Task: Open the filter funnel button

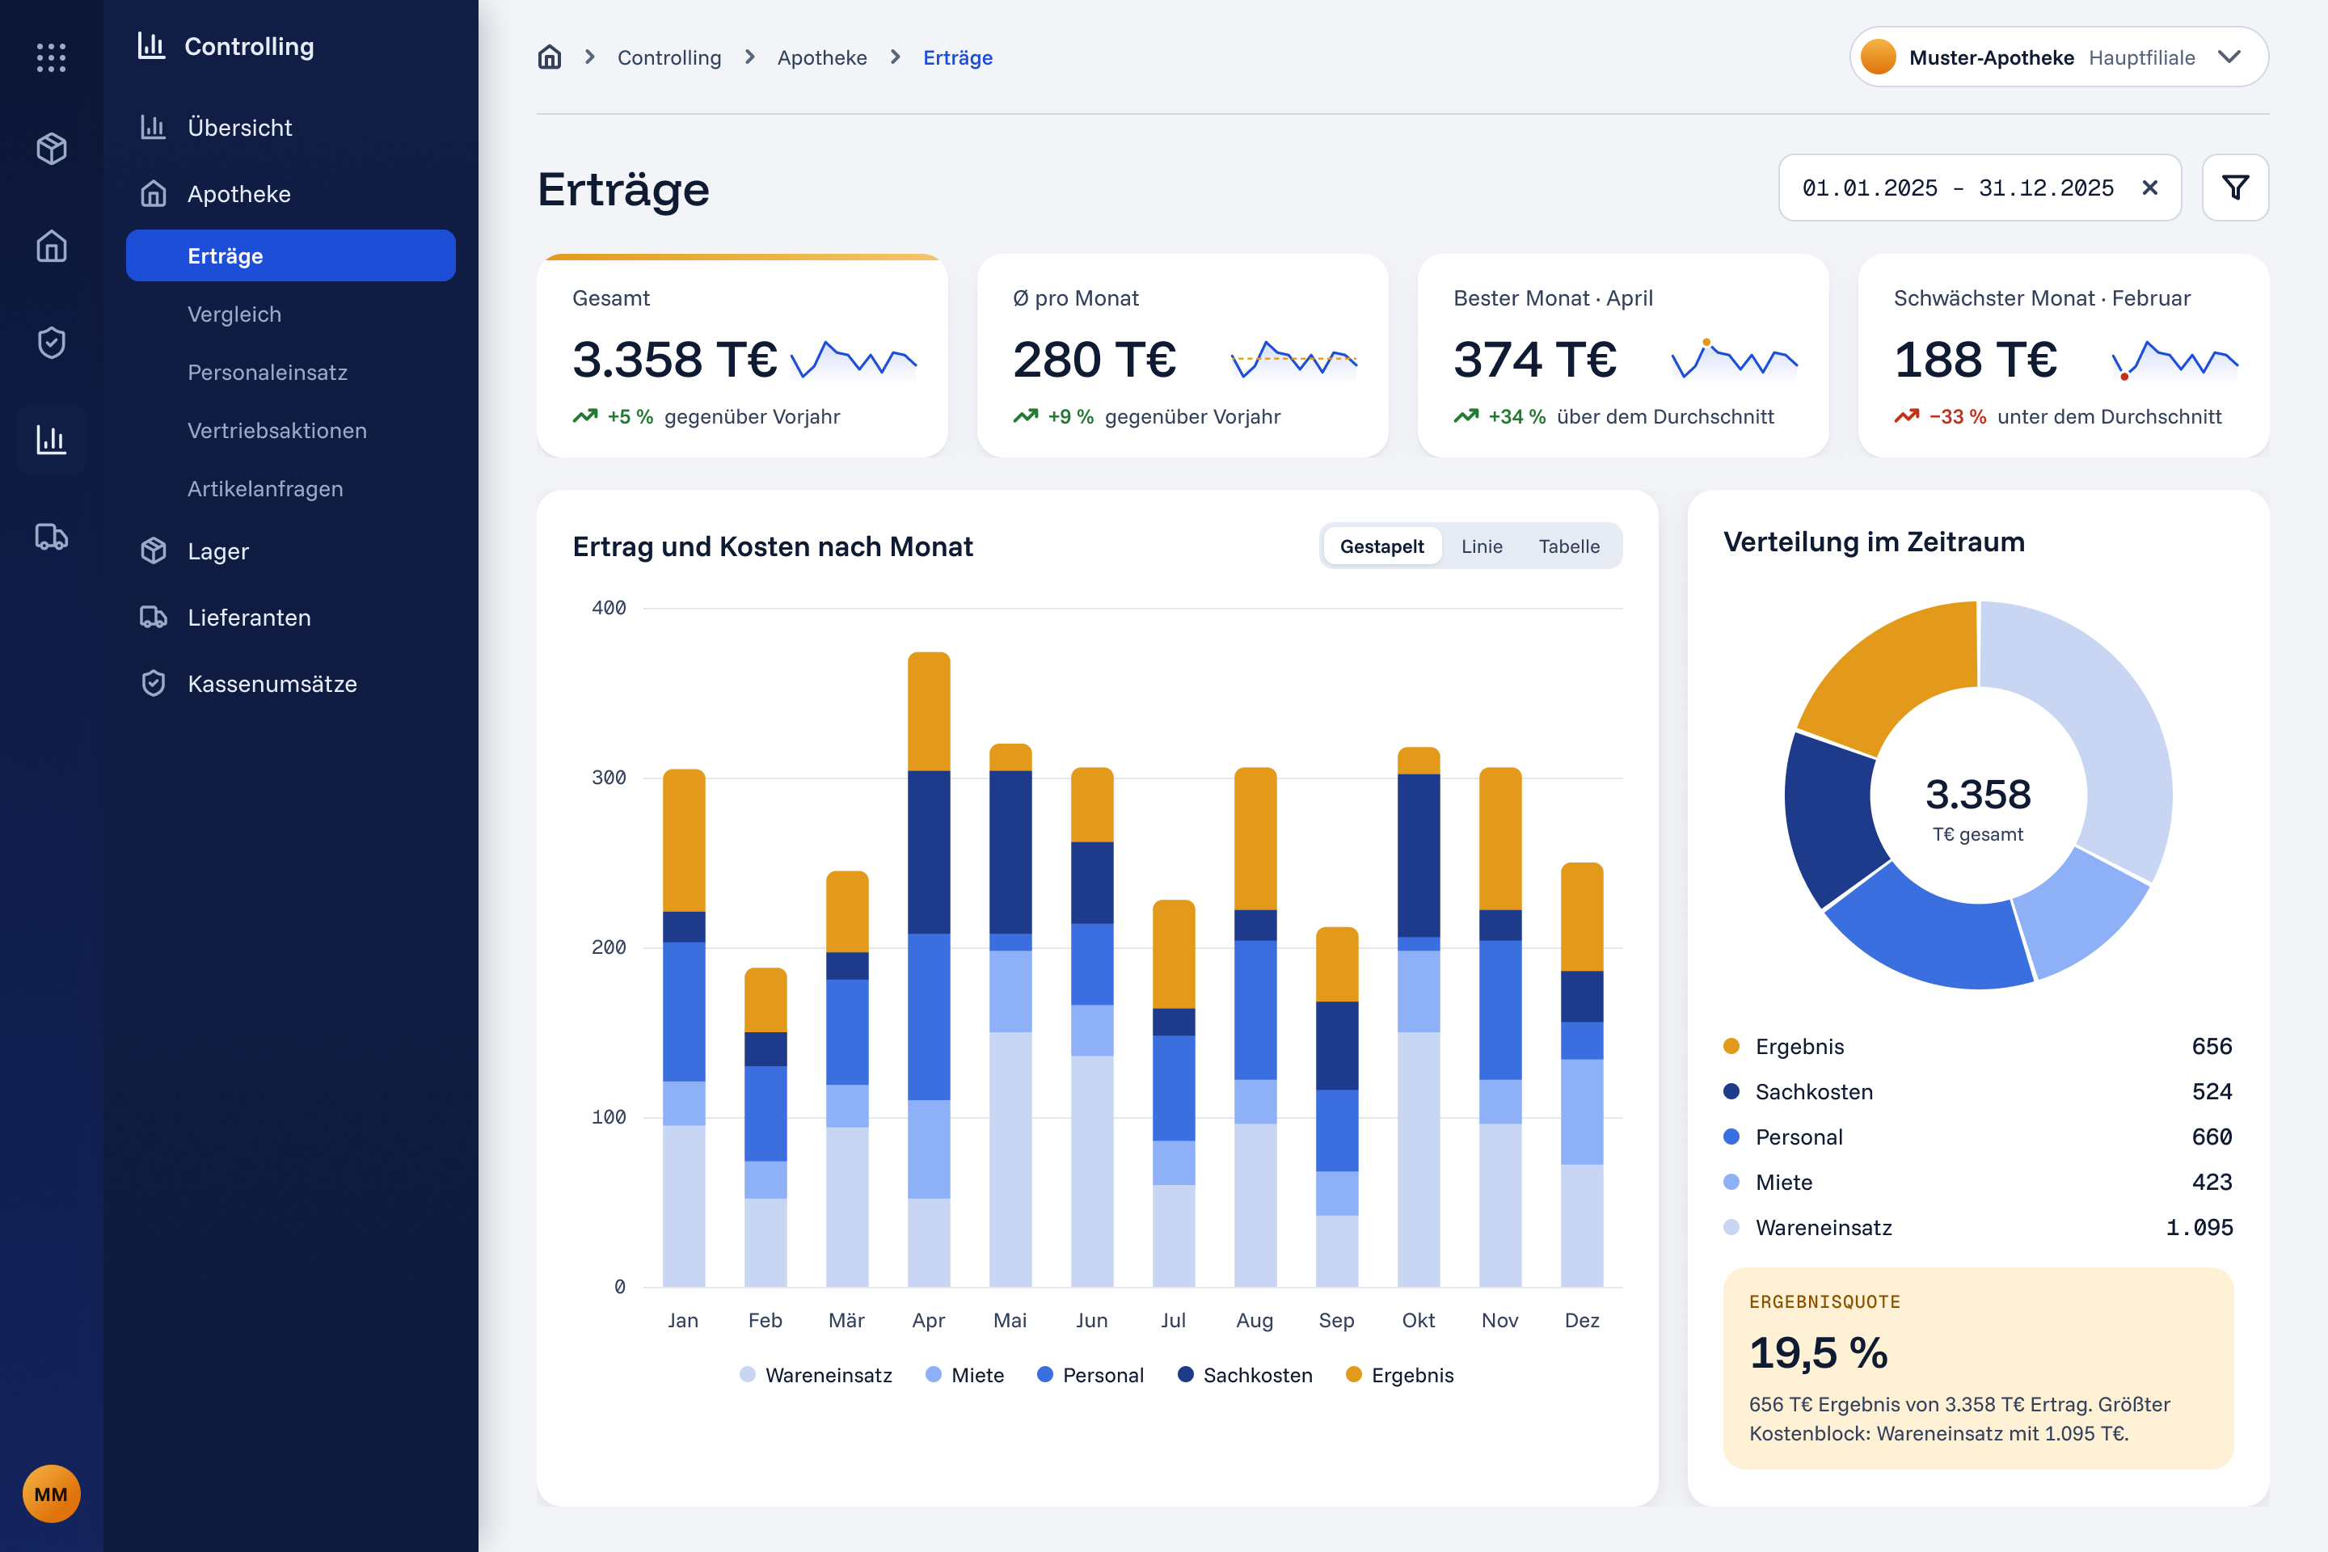Action: (2235, 187)
